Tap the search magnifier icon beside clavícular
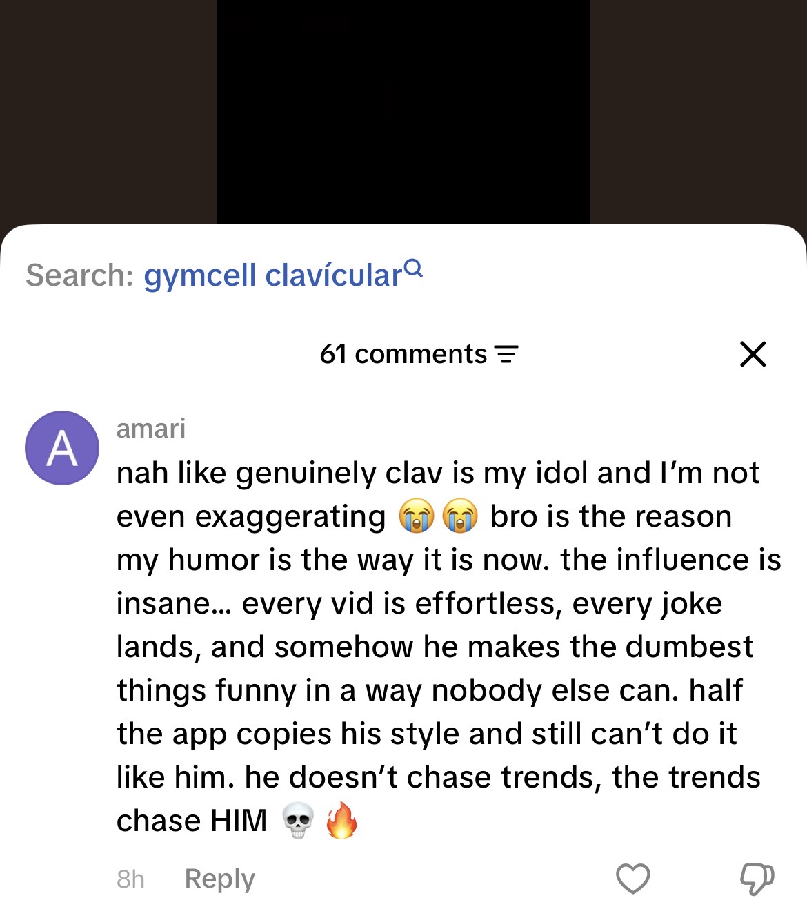The height and width of the screenshot is (898, 807). click(413, 267)
